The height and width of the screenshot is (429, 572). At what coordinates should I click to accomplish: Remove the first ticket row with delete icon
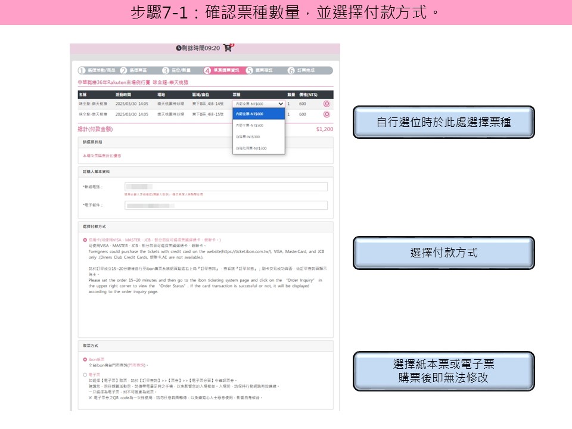coord(327,104)
